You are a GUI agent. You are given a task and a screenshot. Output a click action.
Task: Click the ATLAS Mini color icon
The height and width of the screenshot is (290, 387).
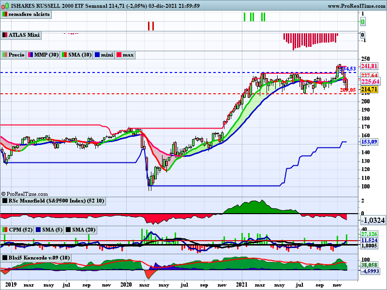(x=5, y=35)
